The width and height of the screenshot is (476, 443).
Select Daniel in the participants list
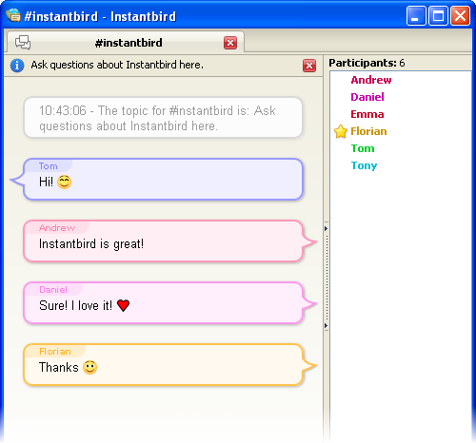coord(367,97)
